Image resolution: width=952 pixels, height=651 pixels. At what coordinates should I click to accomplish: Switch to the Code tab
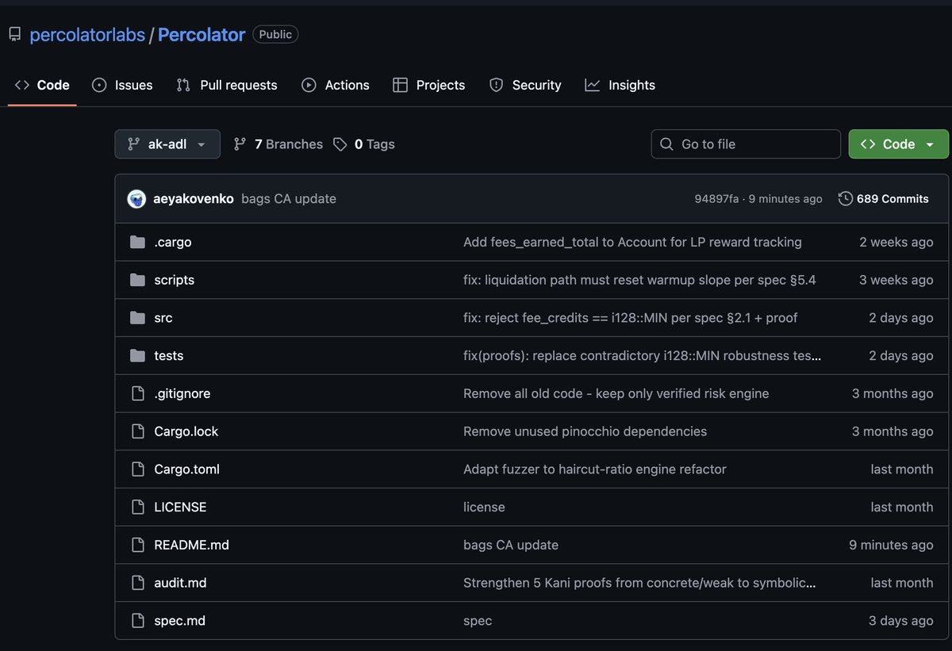click(42, 85)
